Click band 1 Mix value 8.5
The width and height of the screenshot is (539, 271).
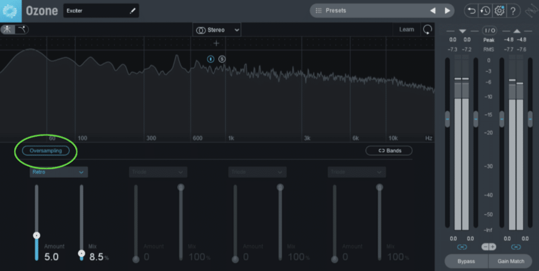coord(97,257)
